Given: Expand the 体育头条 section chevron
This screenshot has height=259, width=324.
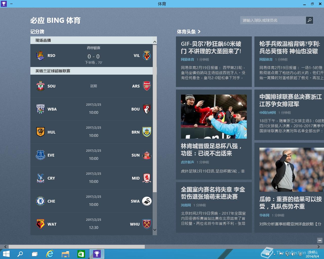Looking at the screenshot, I should click(199, 32).
